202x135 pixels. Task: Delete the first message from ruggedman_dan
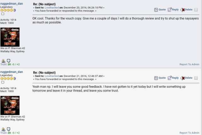(187, 10)
